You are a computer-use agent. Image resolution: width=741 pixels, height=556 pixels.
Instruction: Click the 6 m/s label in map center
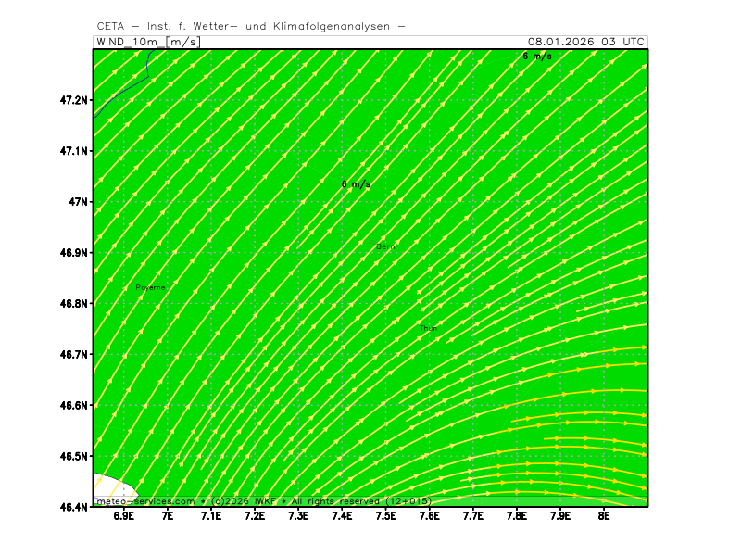[356, 184]
